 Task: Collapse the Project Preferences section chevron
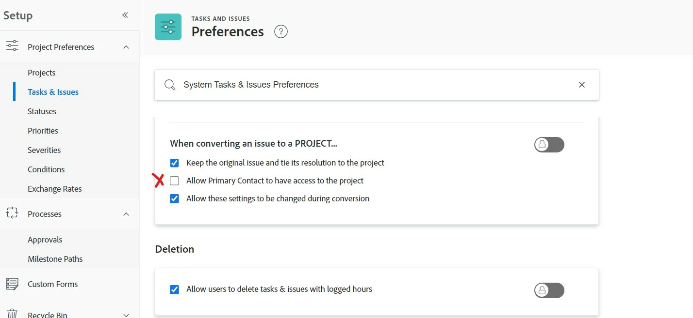pos(126,47)
